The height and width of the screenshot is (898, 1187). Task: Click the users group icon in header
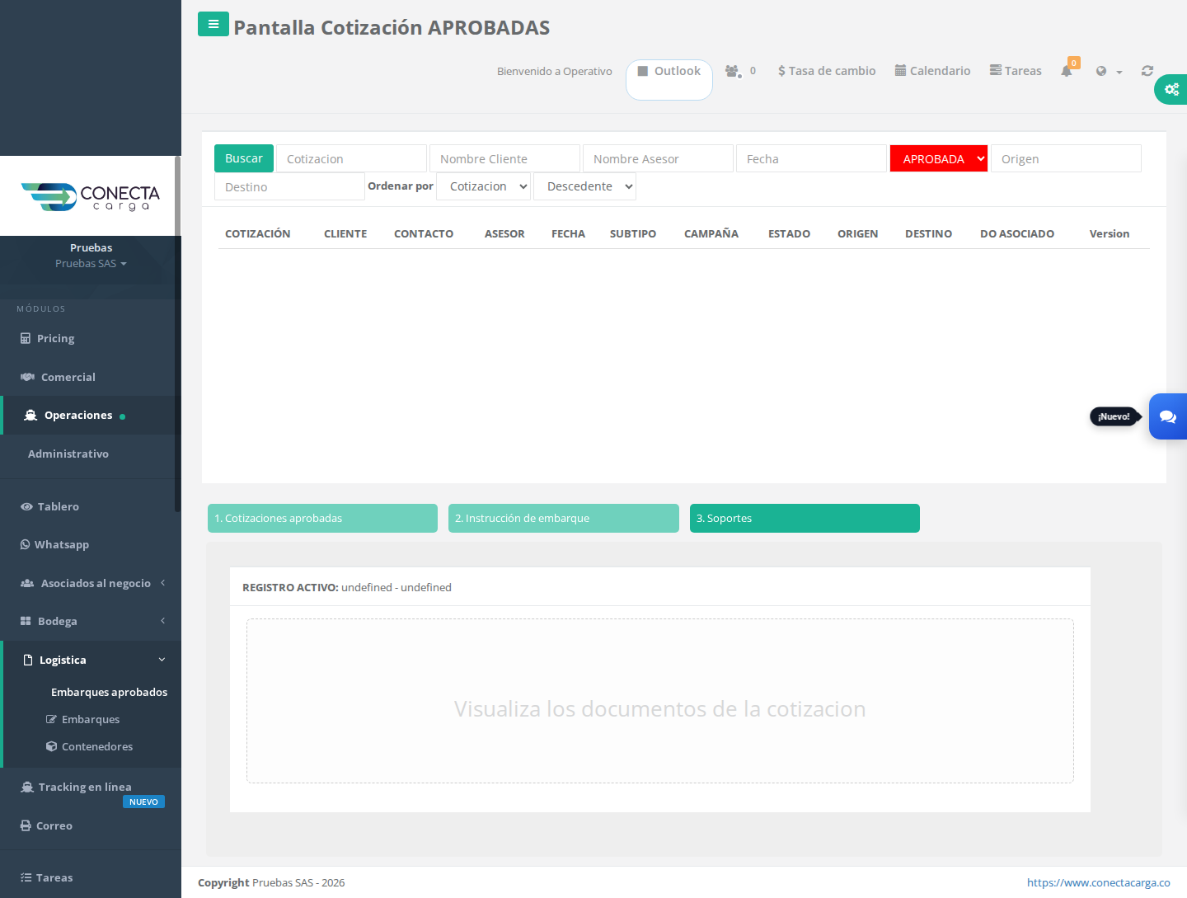tap(732, 71)
